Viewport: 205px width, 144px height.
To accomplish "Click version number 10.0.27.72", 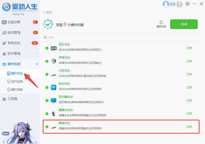I will tap(18, 14).
